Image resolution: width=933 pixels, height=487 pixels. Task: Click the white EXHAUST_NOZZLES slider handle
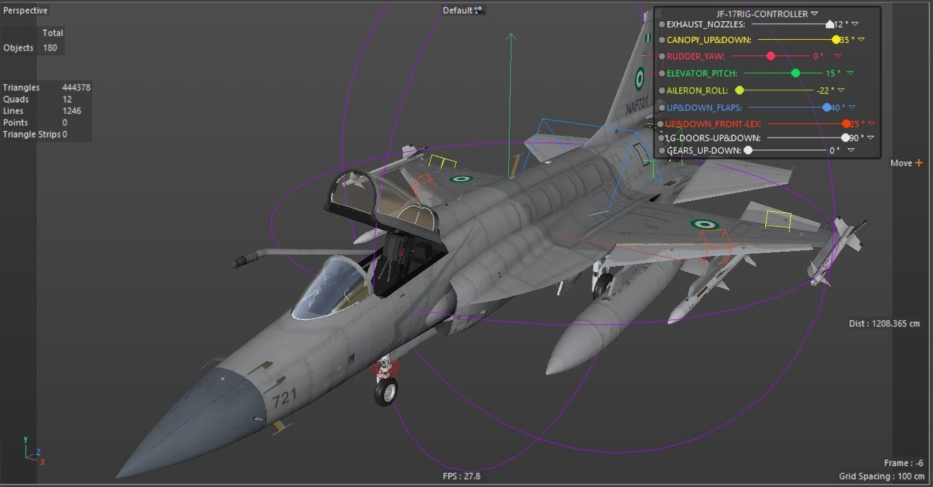pos(829,24)
